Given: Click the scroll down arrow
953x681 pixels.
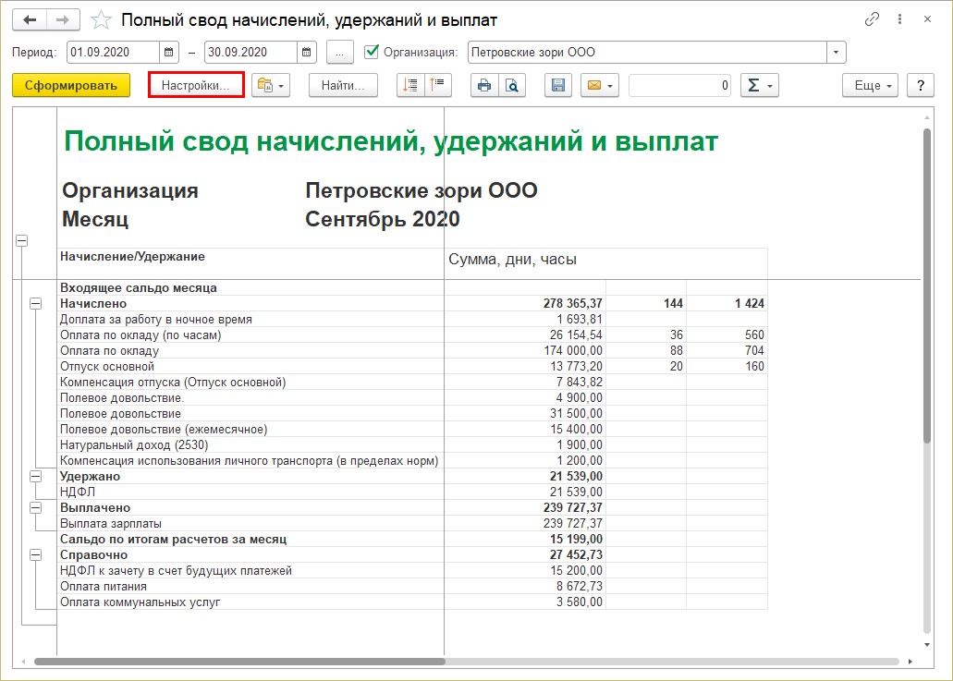Looking at the screenshot, I should [927, 645].
